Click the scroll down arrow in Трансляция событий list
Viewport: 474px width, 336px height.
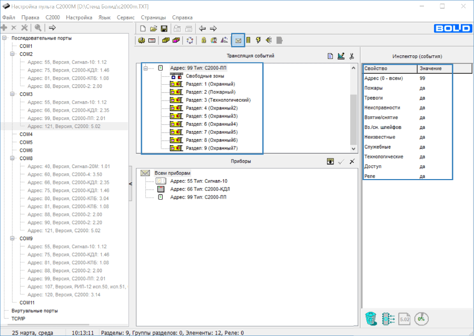tap(353, 149)
